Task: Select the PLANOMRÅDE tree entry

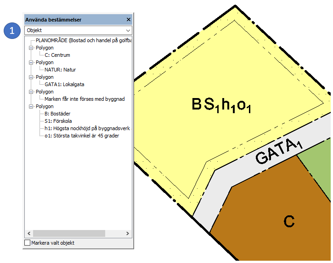Action: tap(83, 40)
